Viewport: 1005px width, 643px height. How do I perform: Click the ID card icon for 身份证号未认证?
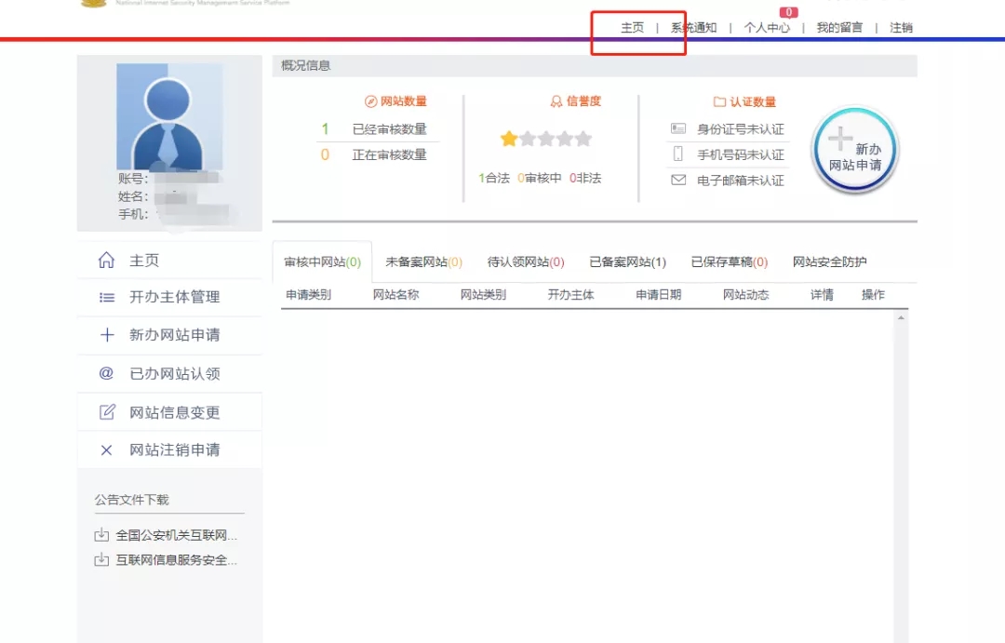678,128
